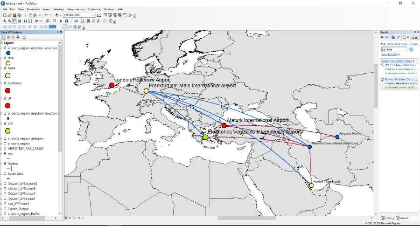Screen dimensions: 420x226
Task: Click the New map document icon
Action: click(x=5, y=15)
